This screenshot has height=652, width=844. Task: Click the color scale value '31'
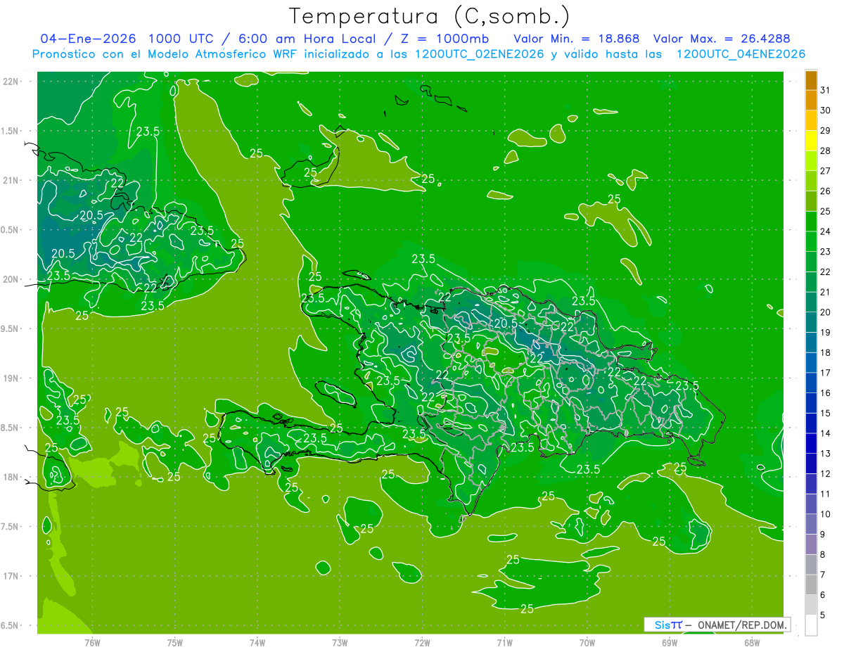pos(825,90)
